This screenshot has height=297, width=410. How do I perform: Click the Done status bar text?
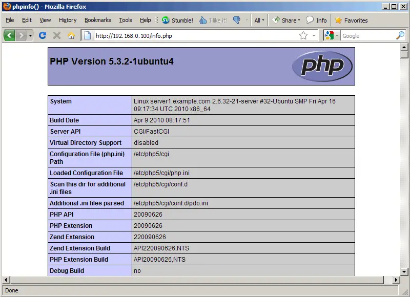[11, 290]
